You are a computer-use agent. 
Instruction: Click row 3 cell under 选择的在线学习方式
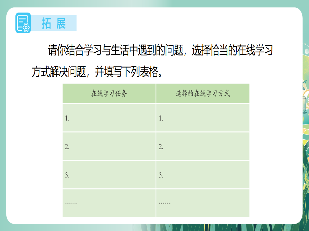[203, 175]
